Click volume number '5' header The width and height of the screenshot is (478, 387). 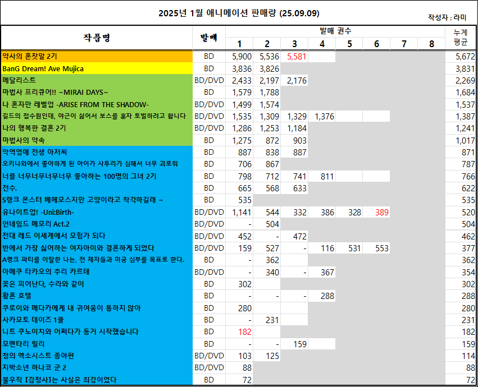[349, 44]
